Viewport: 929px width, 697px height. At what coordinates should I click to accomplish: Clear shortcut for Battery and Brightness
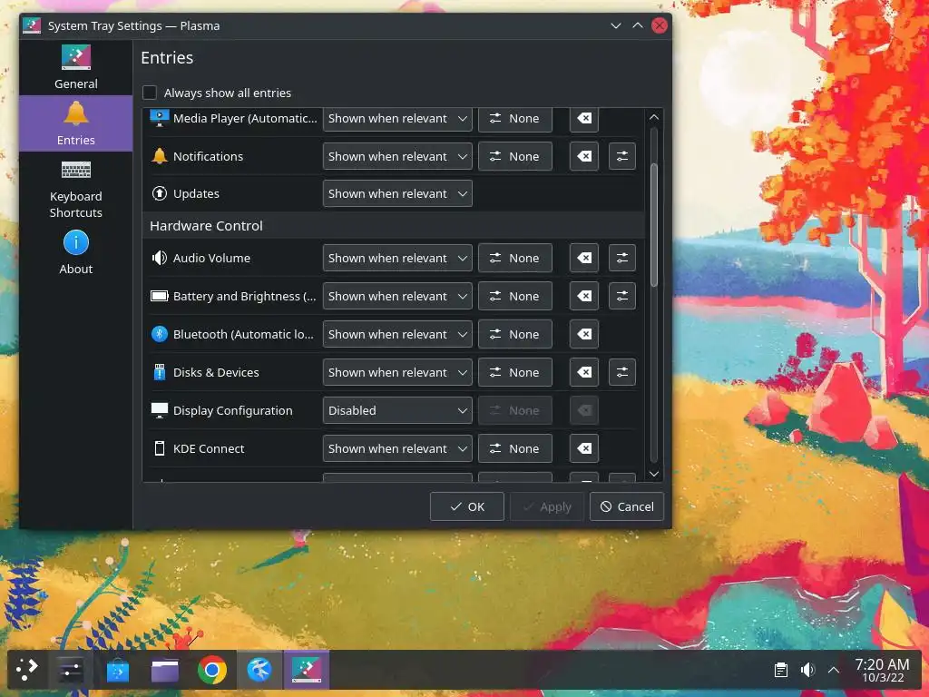(584, 297)
